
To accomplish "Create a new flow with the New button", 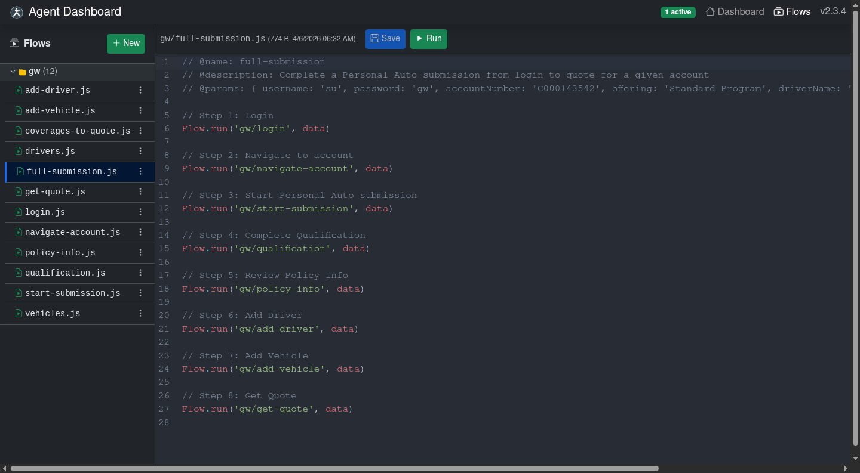I will (x=125, y=43).
